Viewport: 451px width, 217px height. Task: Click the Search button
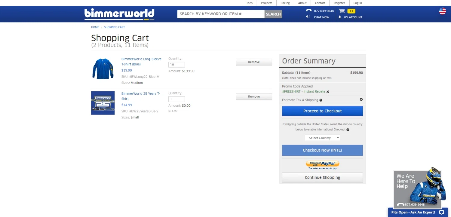pyautogui.click(x=273, y=14)
